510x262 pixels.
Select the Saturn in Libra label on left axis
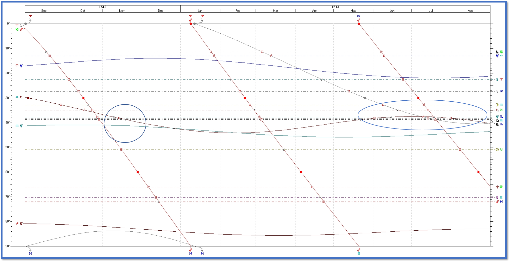(19, 97)
